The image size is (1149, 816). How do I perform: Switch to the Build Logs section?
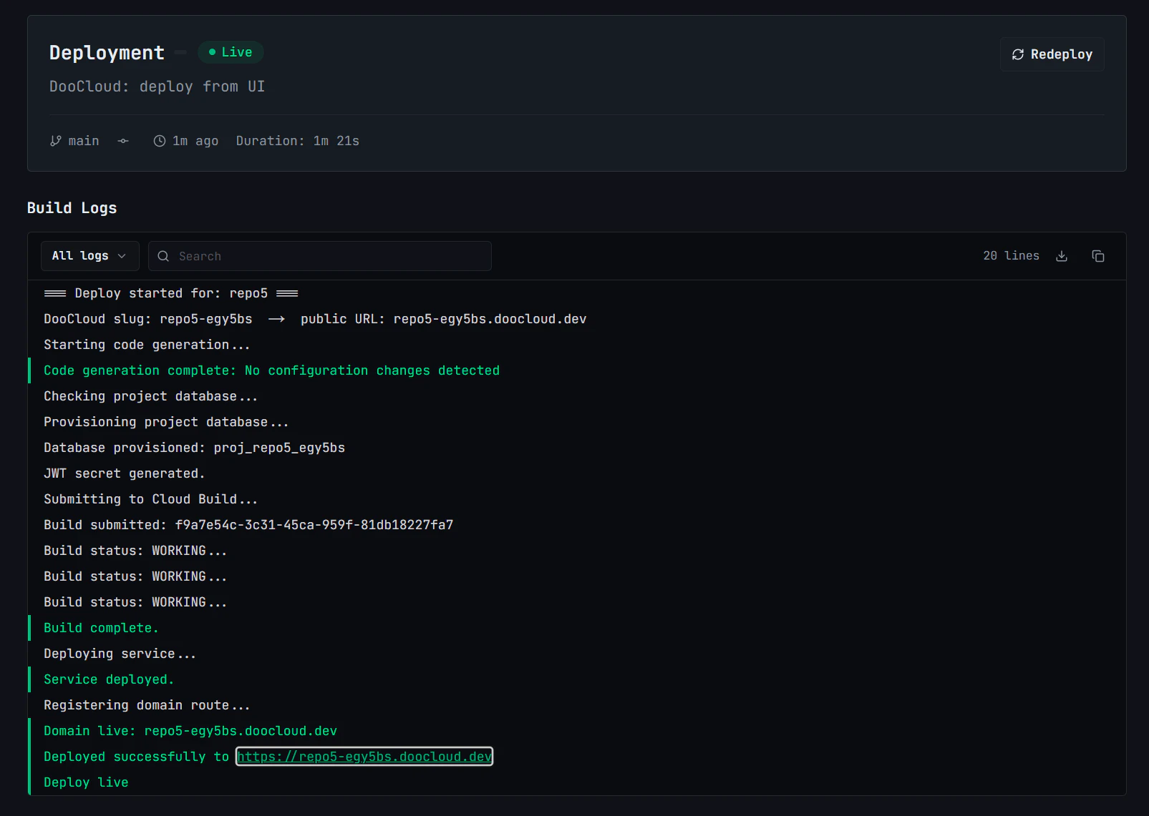[x=72, y=207]
